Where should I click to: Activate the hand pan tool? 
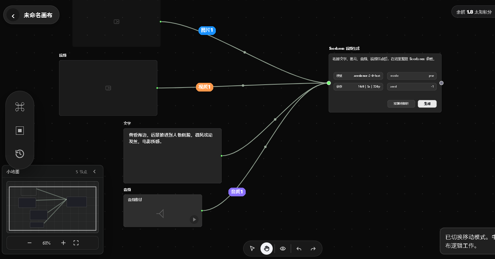[x=267, y=249]
